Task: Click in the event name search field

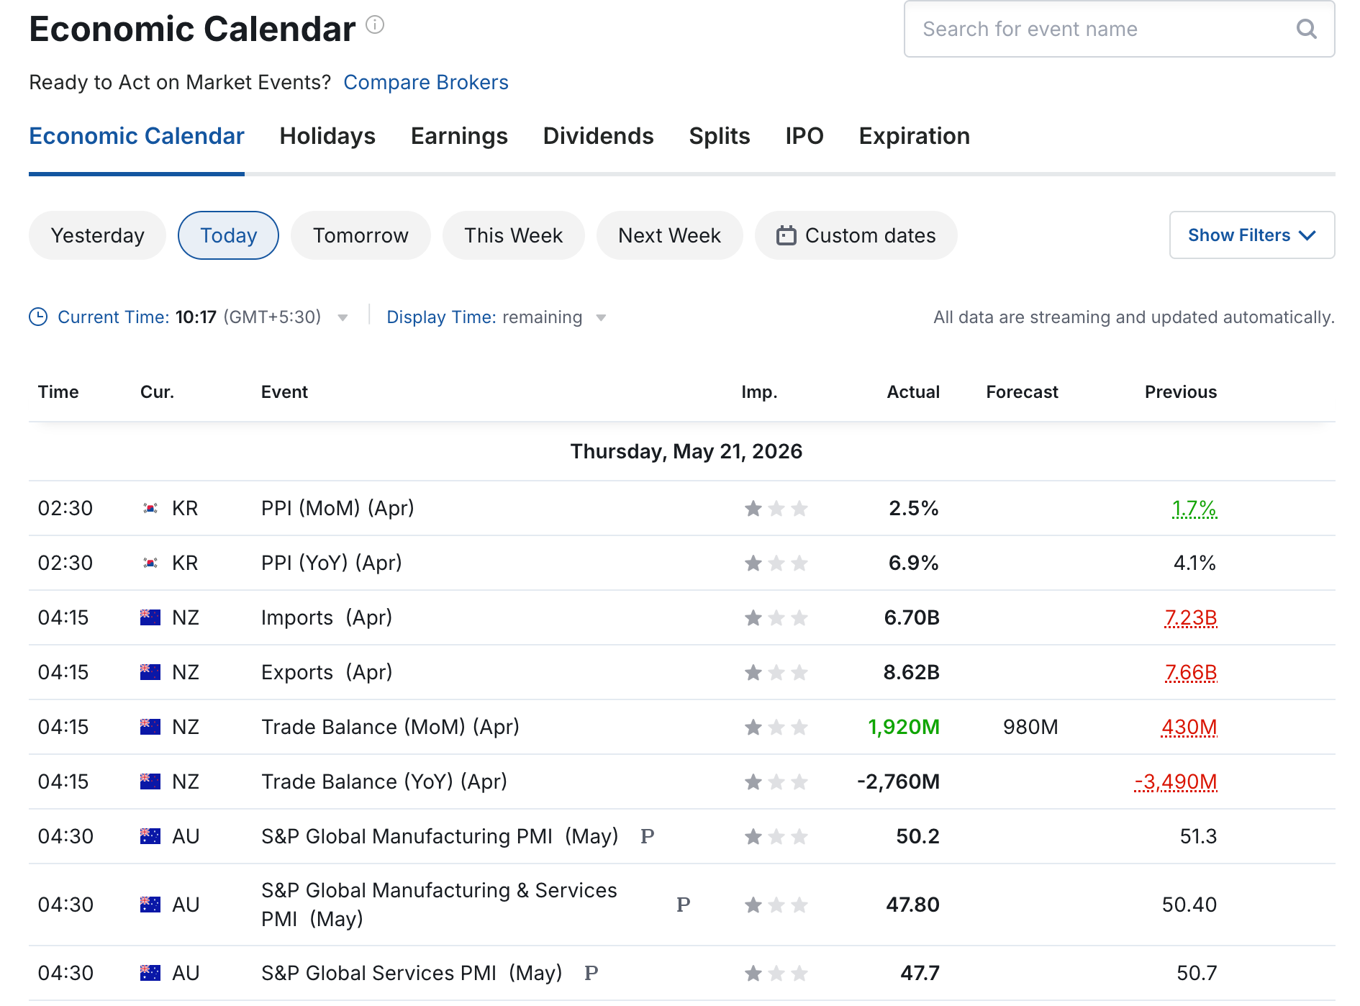Action: [1120, 29]
